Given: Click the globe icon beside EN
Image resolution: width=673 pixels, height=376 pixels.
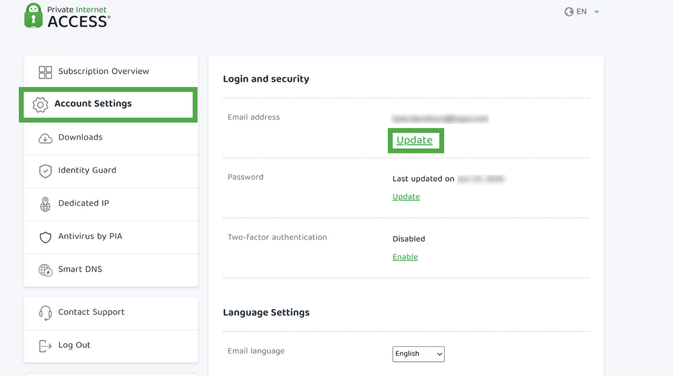Looking at the screenshot, I should 569,12.
